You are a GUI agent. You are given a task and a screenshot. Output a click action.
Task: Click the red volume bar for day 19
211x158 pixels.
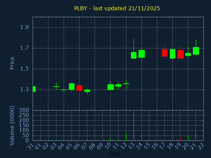coord(180,139)
